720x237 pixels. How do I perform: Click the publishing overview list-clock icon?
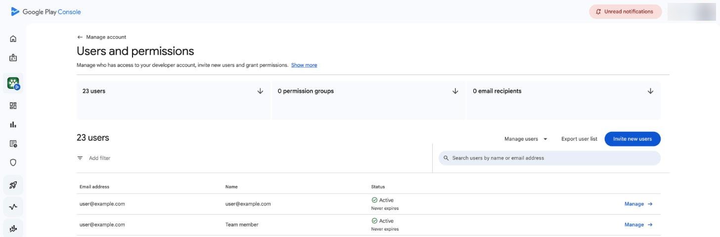coord(13,144)
